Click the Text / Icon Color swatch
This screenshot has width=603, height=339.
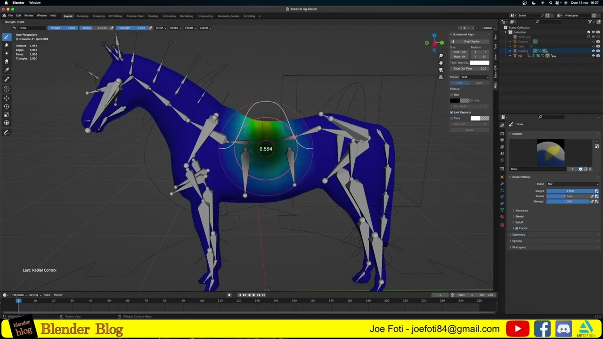tap(480, 63)
